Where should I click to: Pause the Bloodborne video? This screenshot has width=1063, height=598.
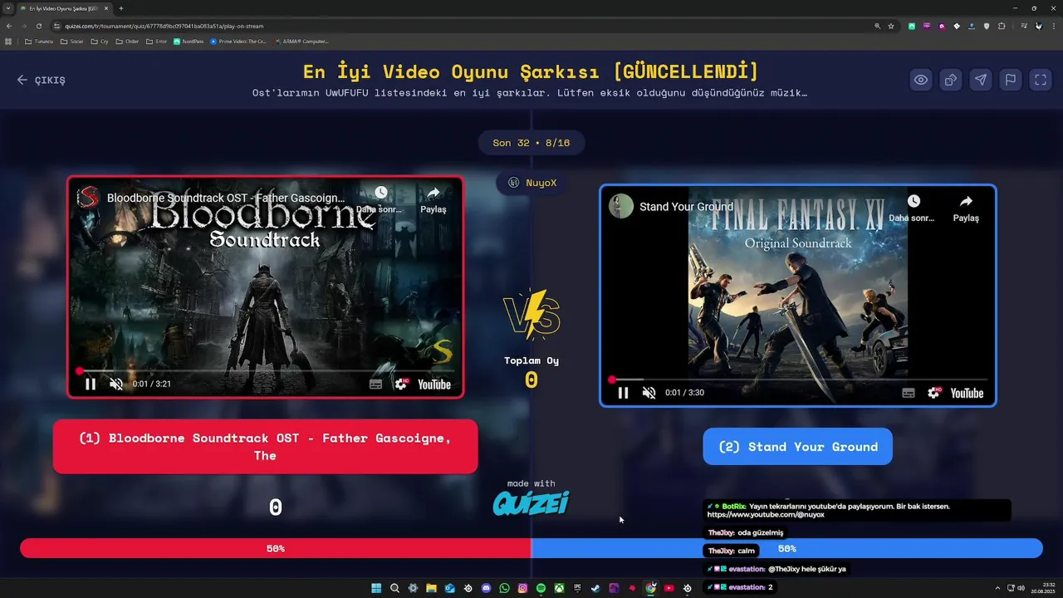(91, 384)
